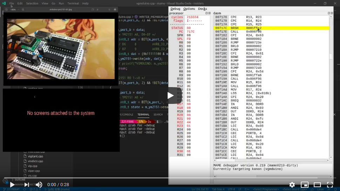Image resolution: width=340 pixels, height=191 pixels.
Task: Open the Options menu in MAME debugger
Action: tap(189, 9)
